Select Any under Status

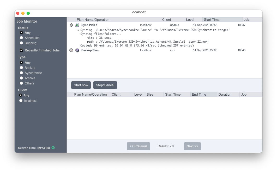[x=21, y=32]
